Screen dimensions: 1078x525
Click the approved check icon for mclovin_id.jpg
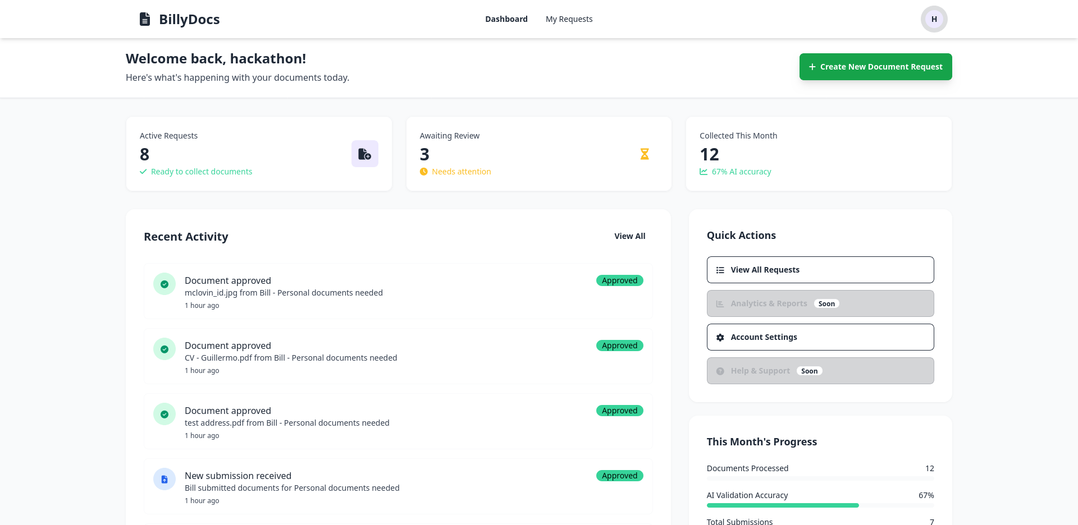coord(165,284)
